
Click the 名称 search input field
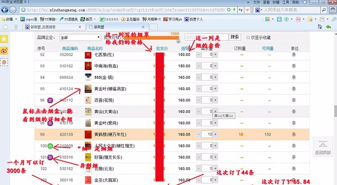tap(206, 37)
